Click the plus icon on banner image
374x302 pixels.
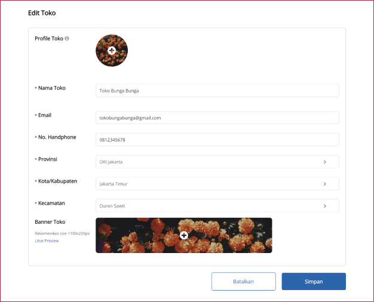click(x=183, y=235)
